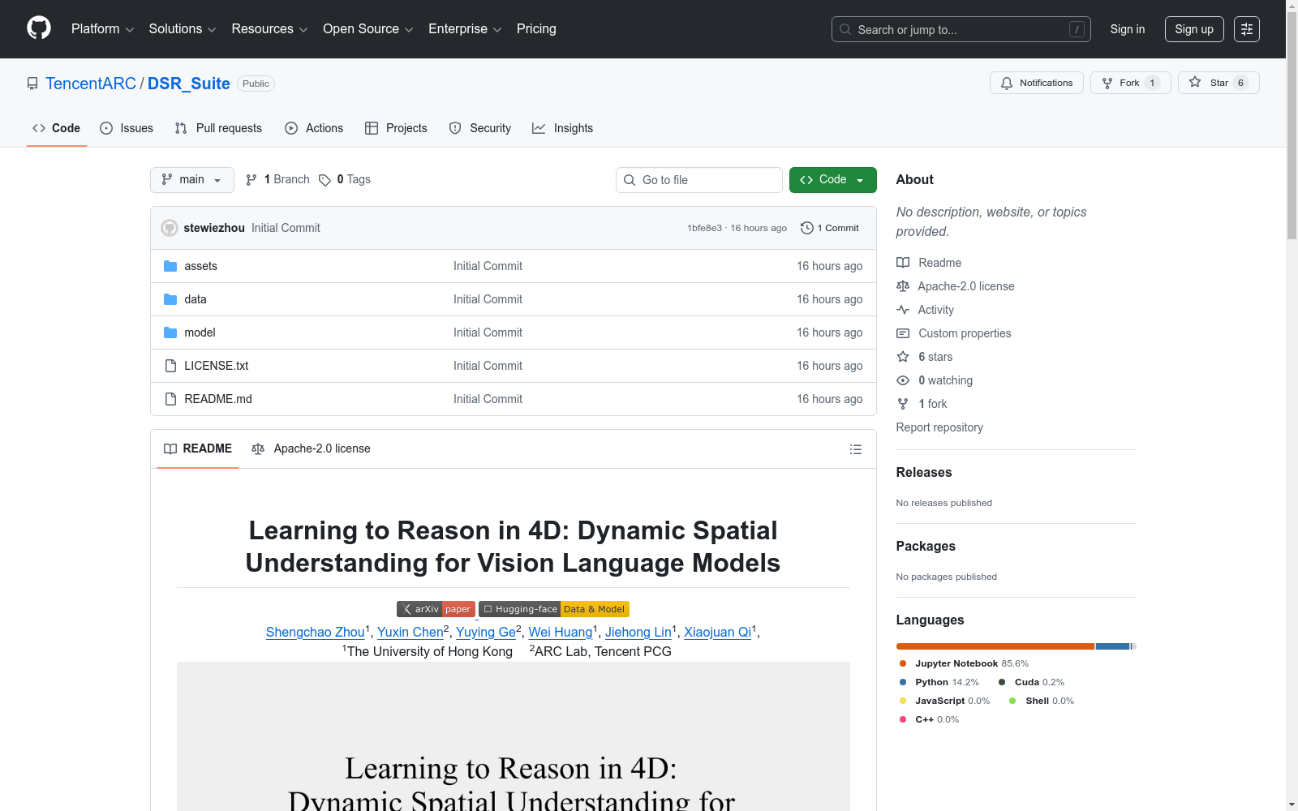Click the README.md file icon
The width and height of the screenshot is (1298, 811).
tap(170, 399)
